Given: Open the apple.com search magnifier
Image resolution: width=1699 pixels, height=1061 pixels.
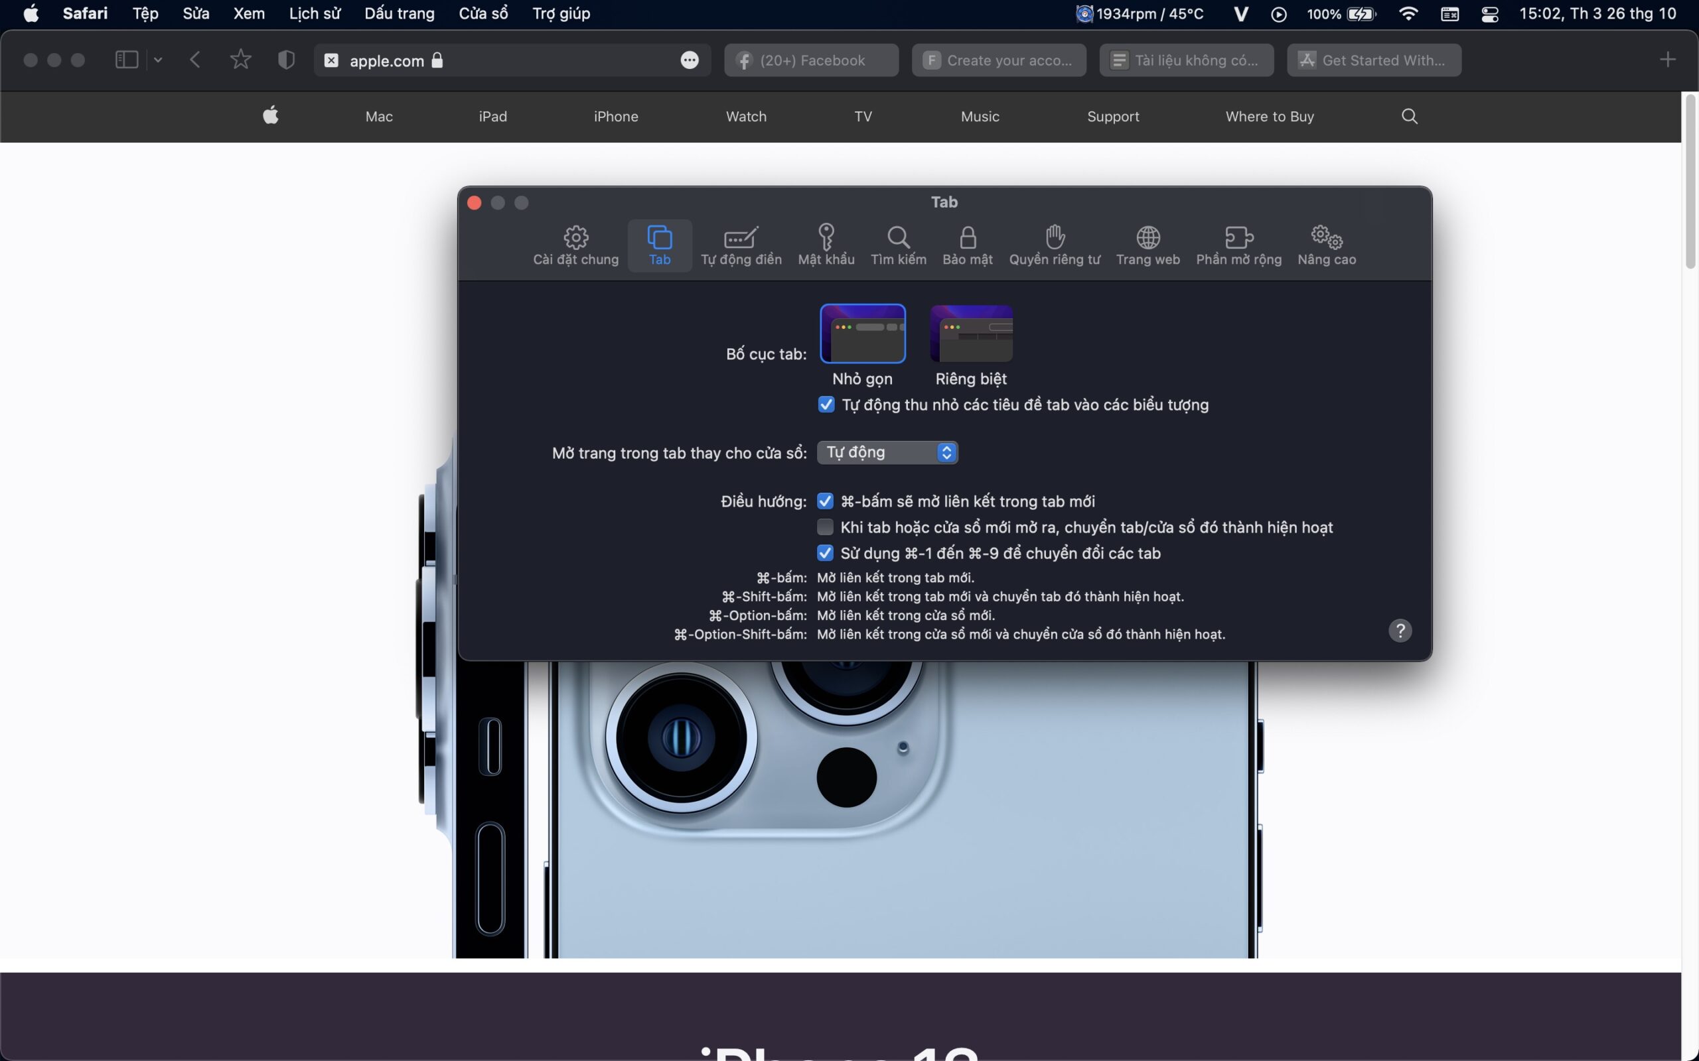Looking at the screenshot, I should [x=1409, y=116].
